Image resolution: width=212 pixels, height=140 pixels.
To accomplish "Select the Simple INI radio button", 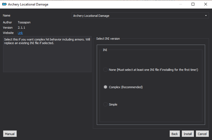I will [x=105, y=104].
